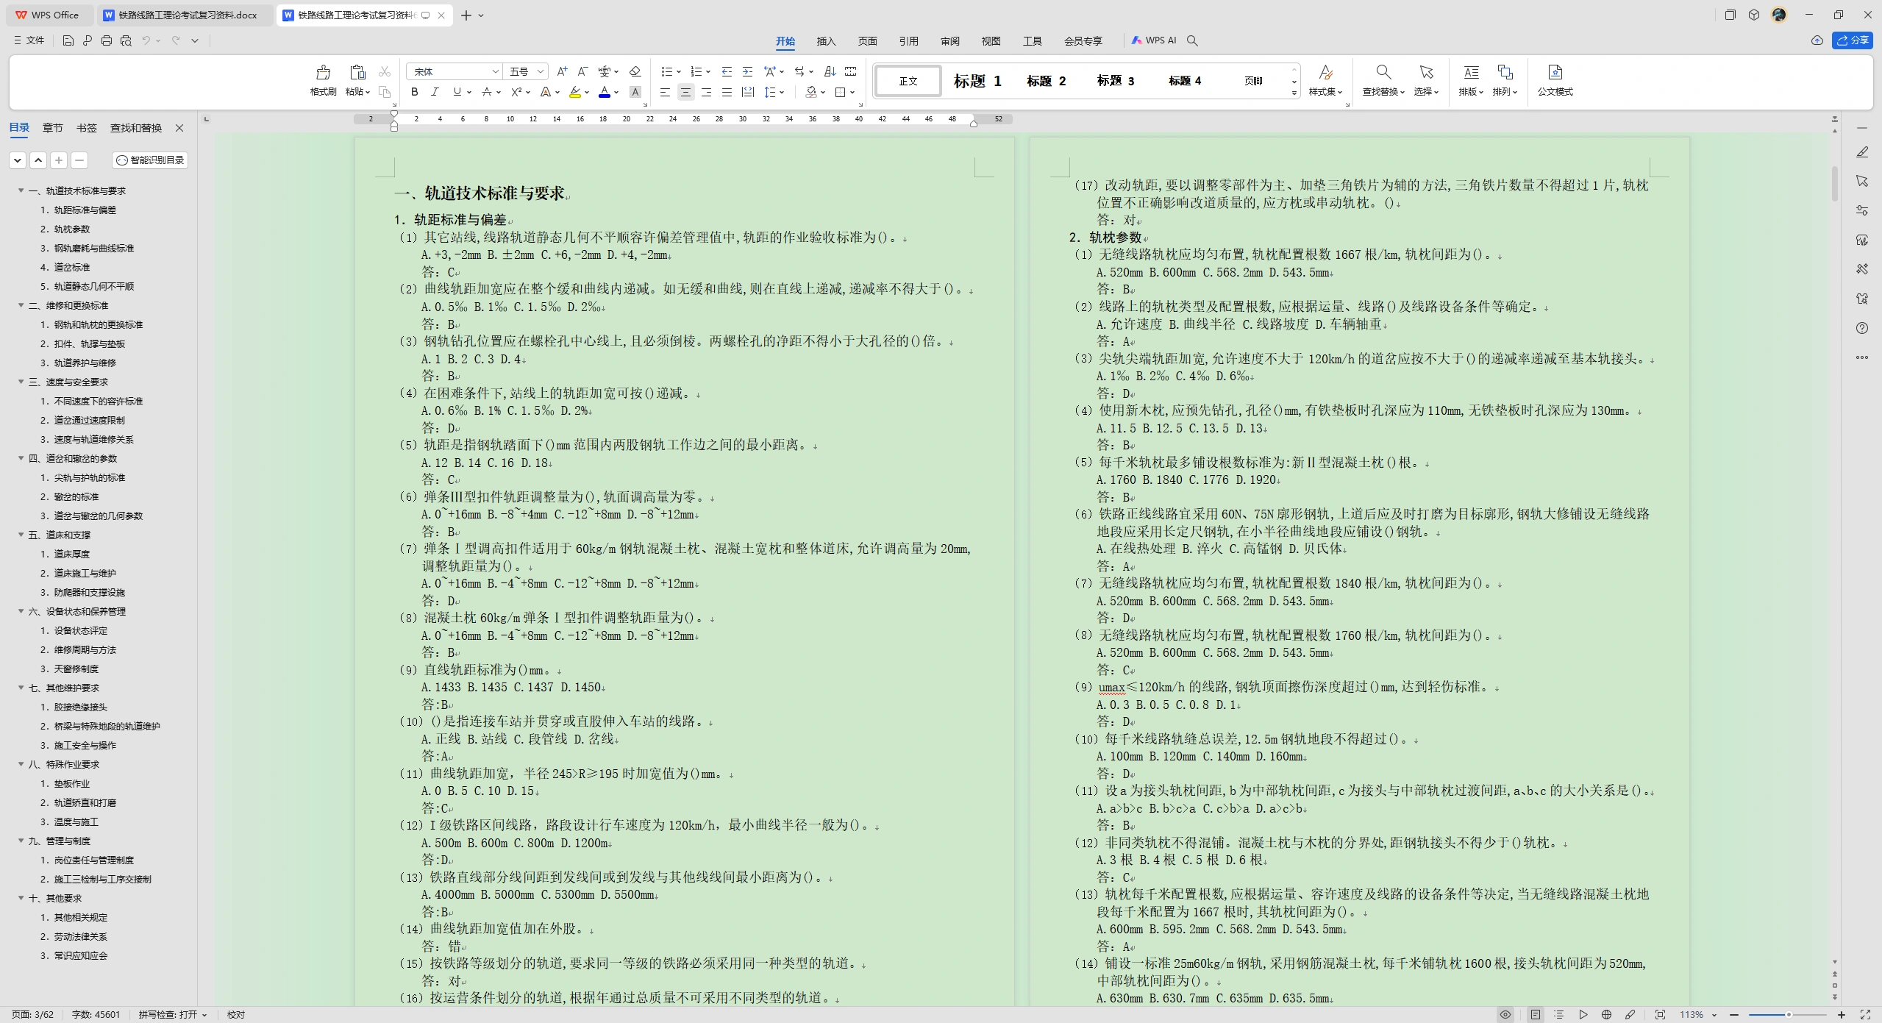Toggle center alignment
Screen dimensions: 1882x1023
685,92
